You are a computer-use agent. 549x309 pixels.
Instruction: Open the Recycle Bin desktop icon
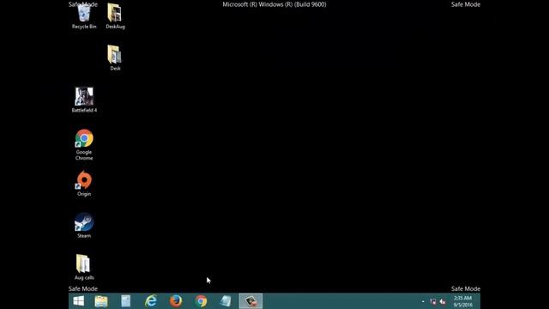tap(84, 16)
